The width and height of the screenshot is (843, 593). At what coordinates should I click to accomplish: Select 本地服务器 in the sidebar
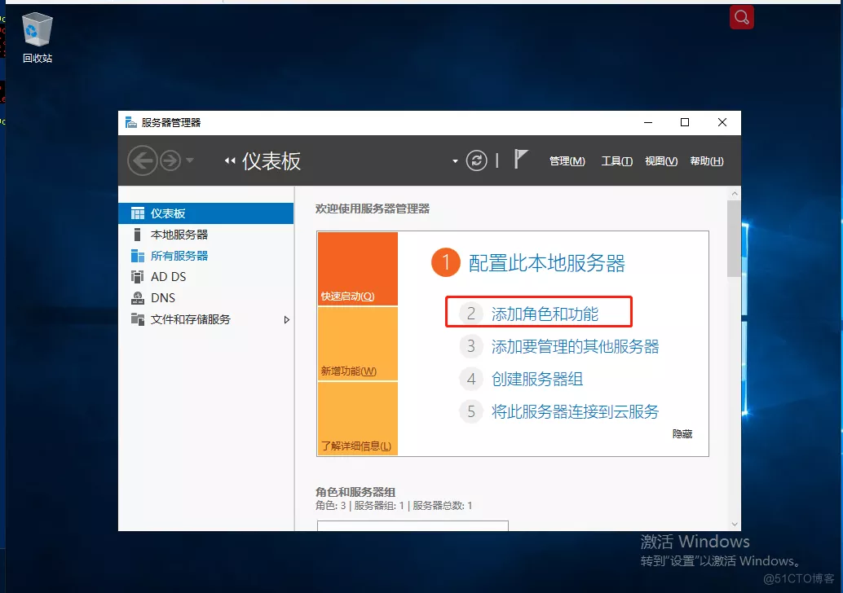point(206,235)
